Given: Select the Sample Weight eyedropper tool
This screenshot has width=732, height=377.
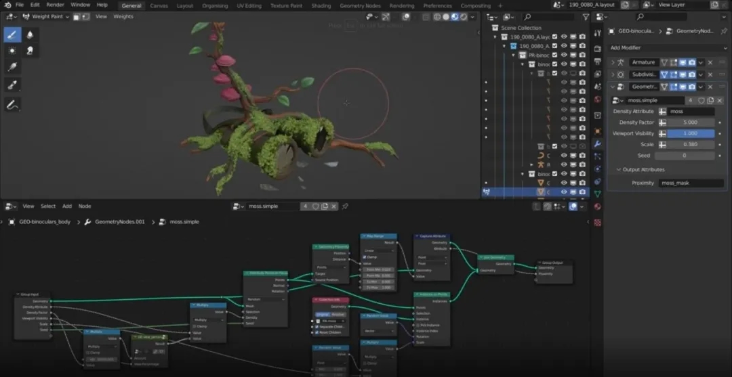Looking at the screenshot, I should 13,85.
